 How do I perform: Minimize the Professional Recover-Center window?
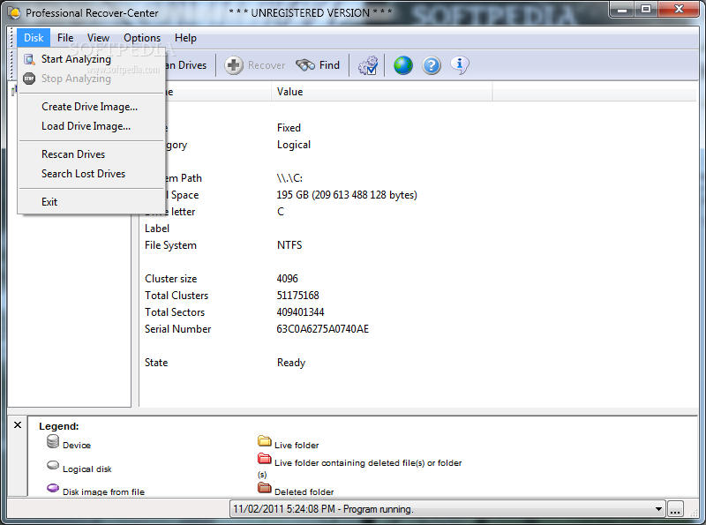622,9
